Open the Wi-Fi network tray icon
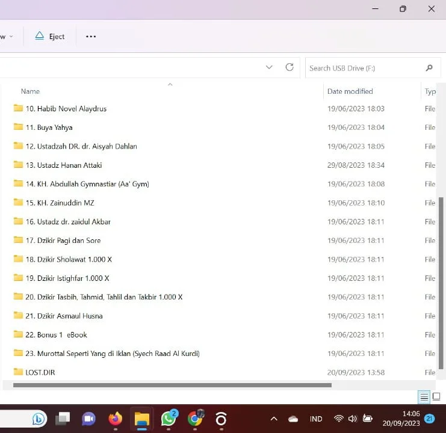This screenshot has height=433, width=446. tap(338, 419)
